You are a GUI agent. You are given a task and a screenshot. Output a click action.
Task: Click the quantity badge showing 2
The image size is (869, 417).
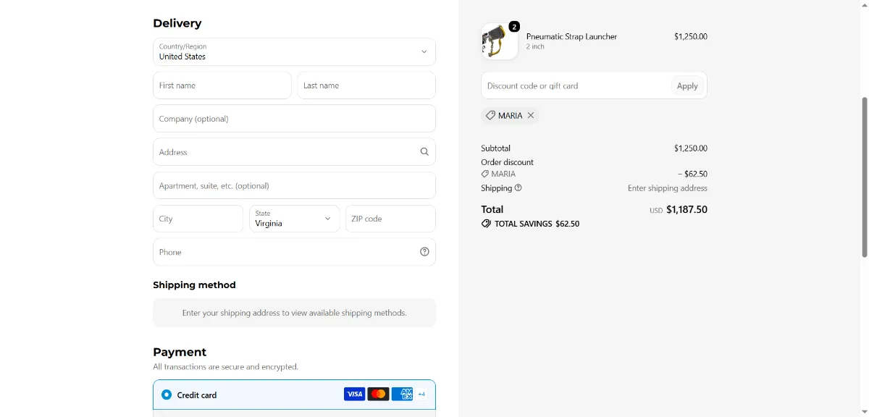click(514, 27)
